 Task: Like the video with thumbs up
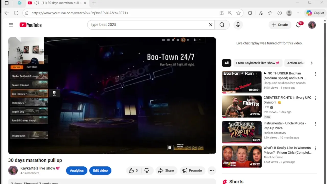(x=133, y=170)
